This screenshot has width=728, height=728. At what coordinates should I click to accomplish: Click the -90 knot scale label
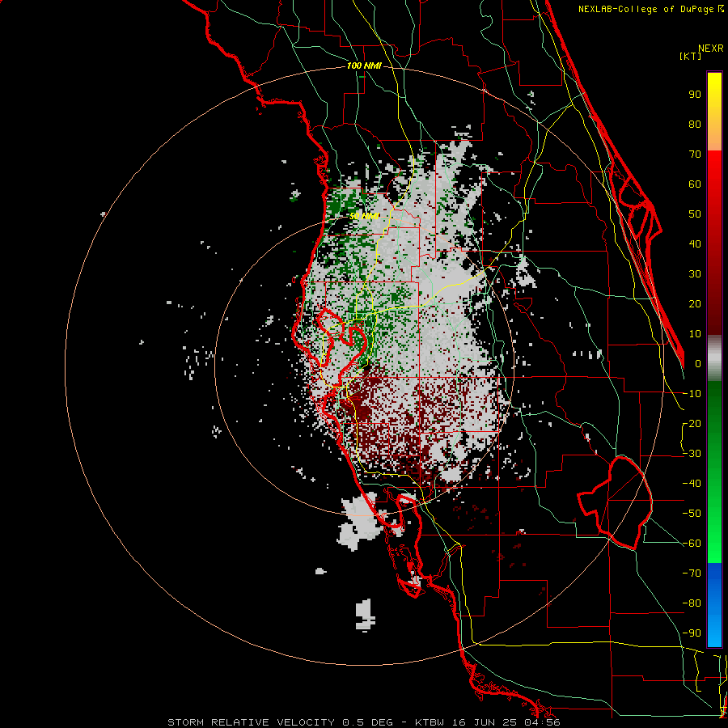692,633
